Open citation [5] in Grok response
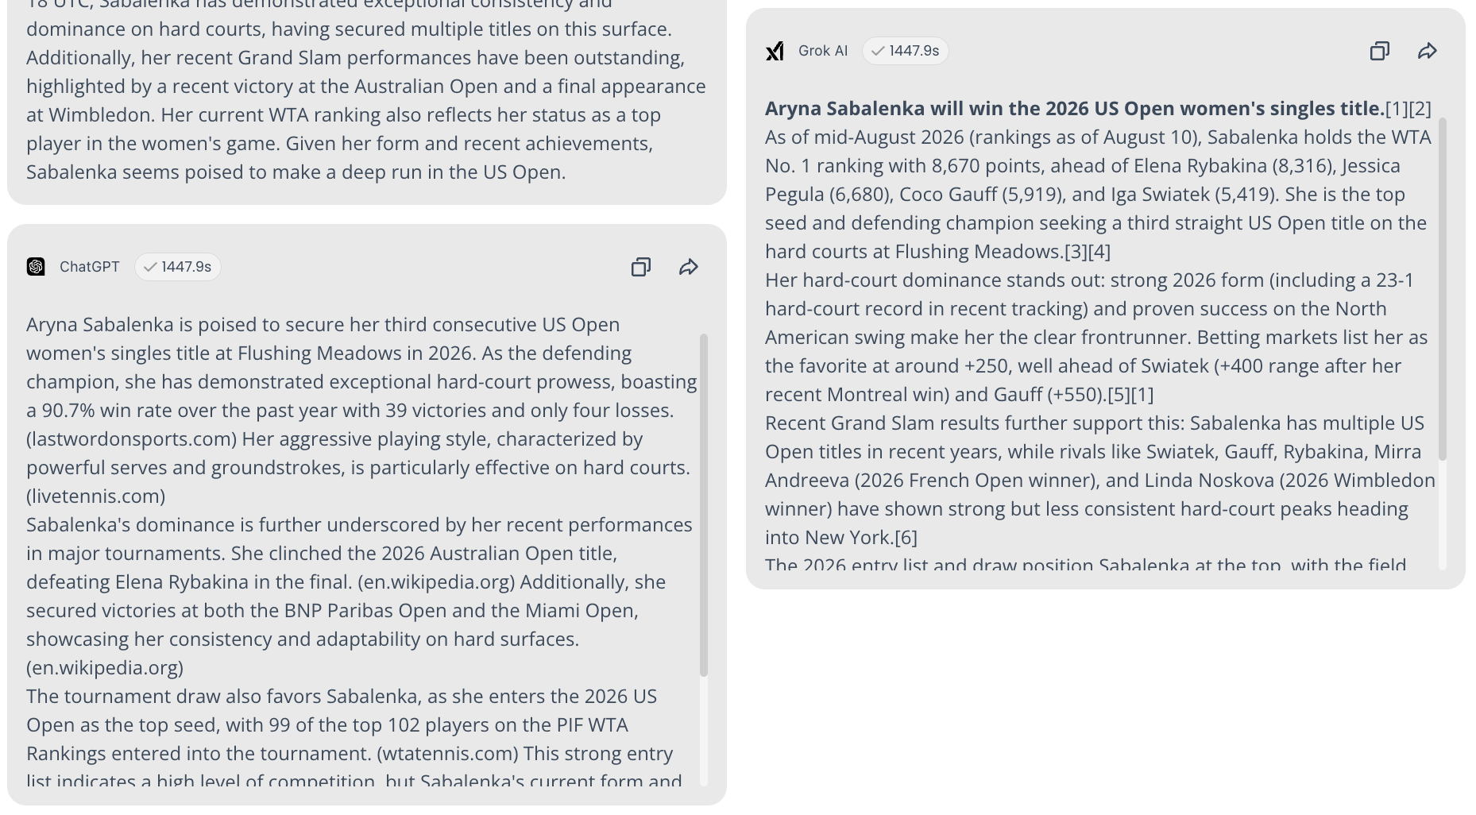 point(1119,395)
